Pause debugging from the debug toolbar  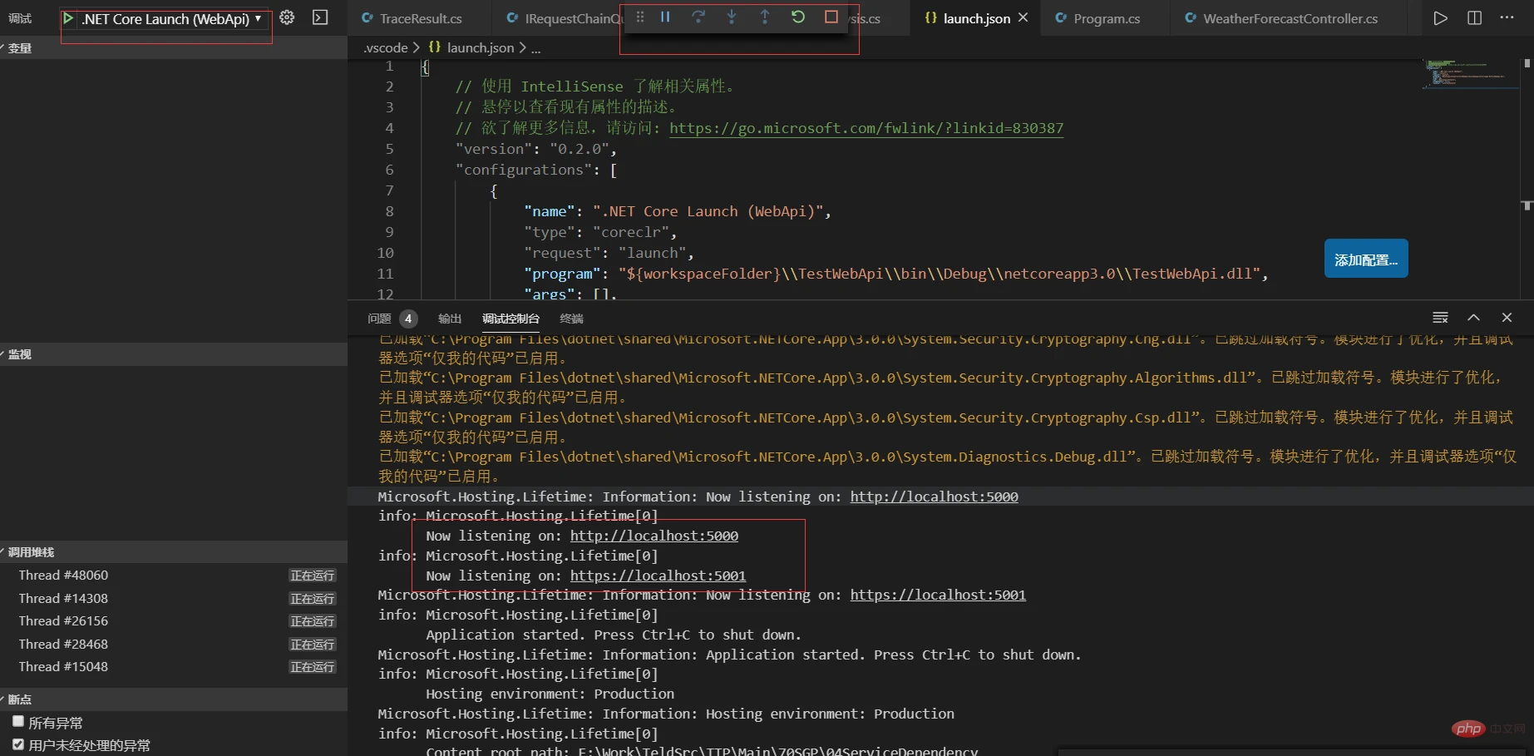click(x=665, y=17)
